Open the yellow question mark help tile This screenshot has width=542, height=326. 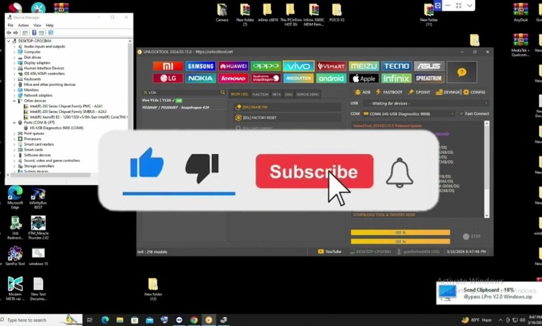[462, 72]
